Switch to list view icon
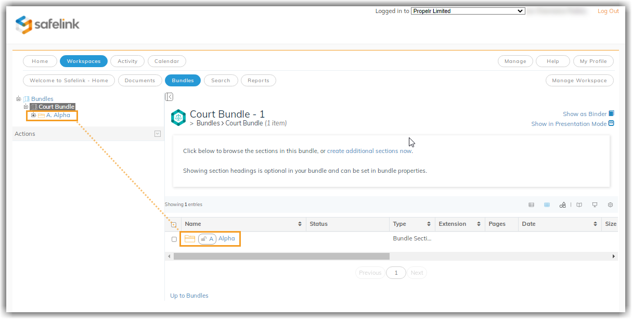This screenshot has height=319, width=632. coord(531,205)
